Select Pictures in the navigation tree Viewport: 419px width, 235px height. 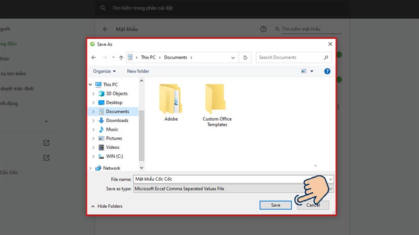click(x=114, y=138)
